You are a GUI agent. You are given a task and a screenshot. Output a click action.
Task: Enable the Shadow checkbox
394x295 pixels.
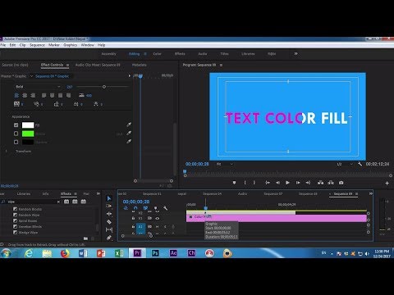[x=16, y=142]
